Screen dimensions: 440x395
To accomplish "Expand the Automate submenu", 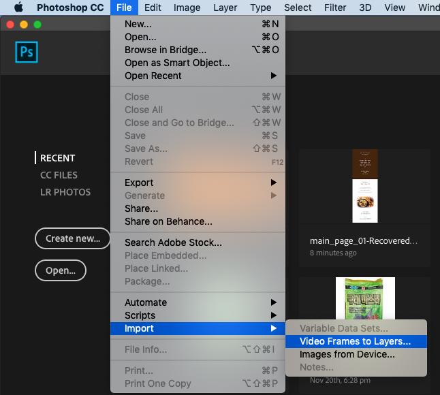I will pos(198,302).
